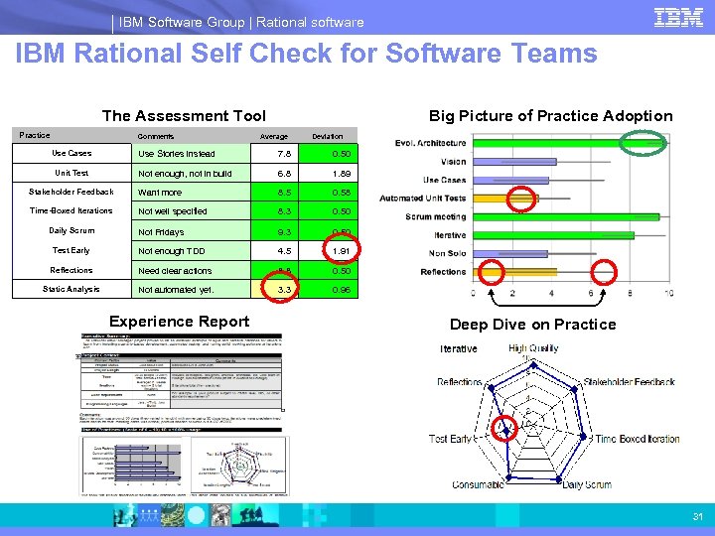The image size is (715, 536).
Task: Select the 'IBM Software Group | Rational software' header text
Action: click(241, 22)
